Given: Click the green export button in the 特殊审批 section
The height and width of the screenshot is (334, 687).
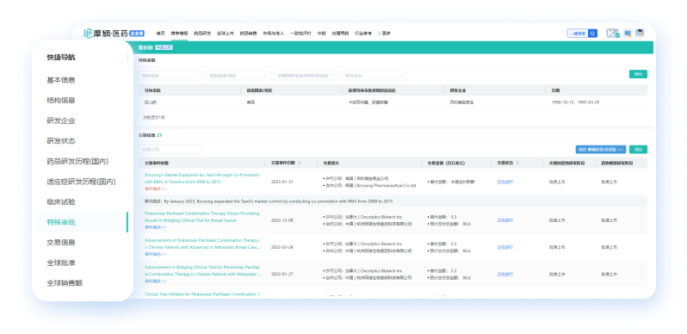Looking at the screenshot, I should pos(638,75).
